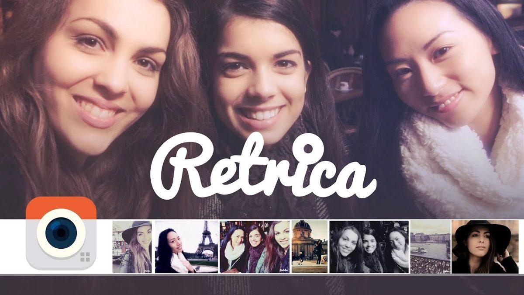
Task: Open the domed building photo thumbnail
Action: (309, 247)
